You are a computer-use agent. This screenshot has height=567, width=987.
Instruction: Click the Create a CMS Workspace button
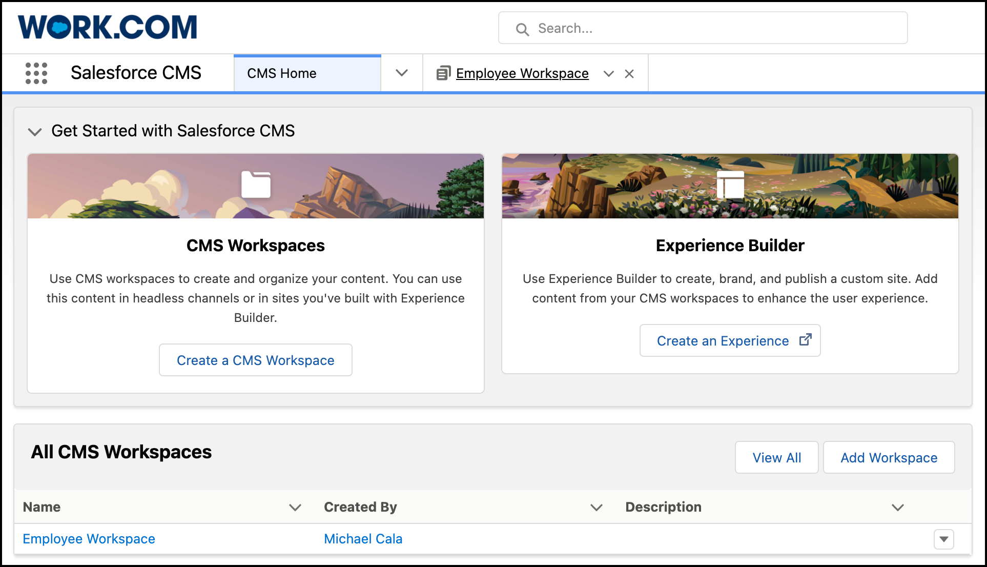(256, 360)
